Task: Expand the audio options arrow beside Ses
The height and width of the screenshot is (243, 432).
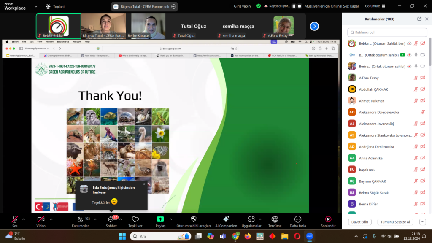Action: coord(24,219)
